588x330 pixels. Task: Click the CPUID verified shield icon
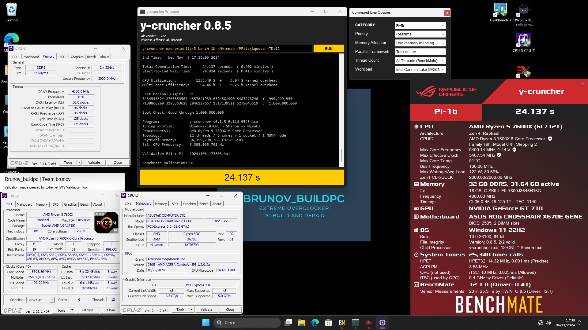coord(550,139)
